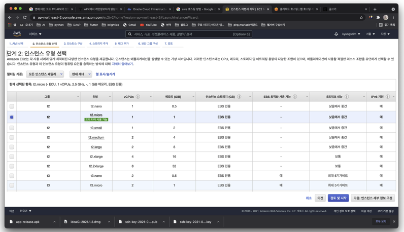Select the t3.micro instance checkbox
The width and height of the screenshot is (404, 232).
12,185
